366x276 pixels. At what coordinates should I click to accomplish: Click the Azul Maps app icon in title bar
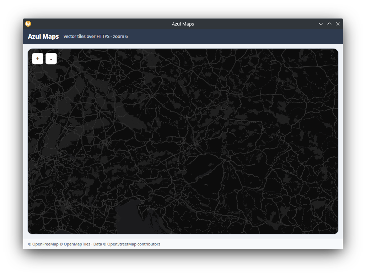(28, 24)
